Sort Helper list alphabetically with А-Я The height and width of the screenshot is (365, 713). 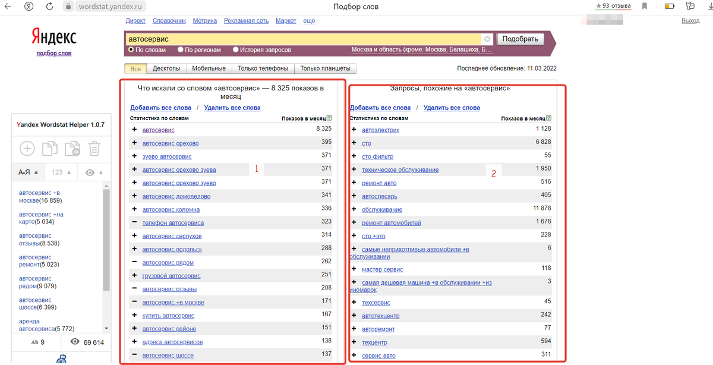tap(29, 172)
